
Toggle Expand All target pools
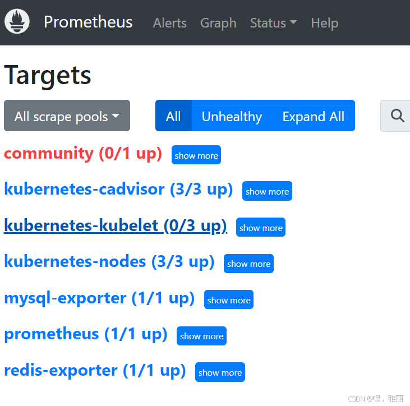(x=314, y=116)
